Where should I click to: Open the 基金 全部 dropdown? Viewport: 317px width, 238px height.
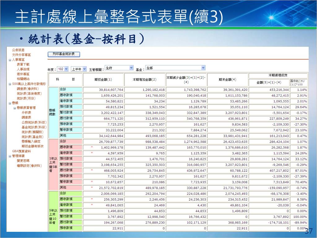(x=175, y=68)
